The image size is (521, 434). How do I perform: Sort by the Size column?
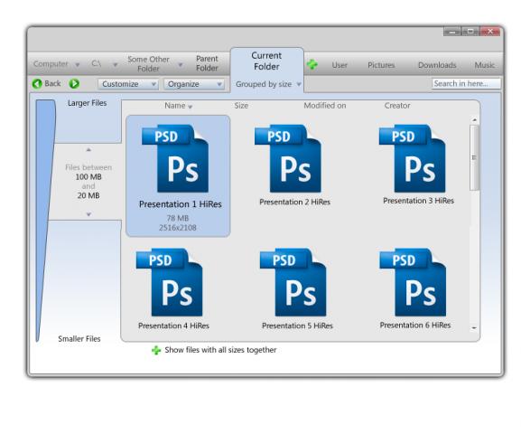tap(241, 106)
